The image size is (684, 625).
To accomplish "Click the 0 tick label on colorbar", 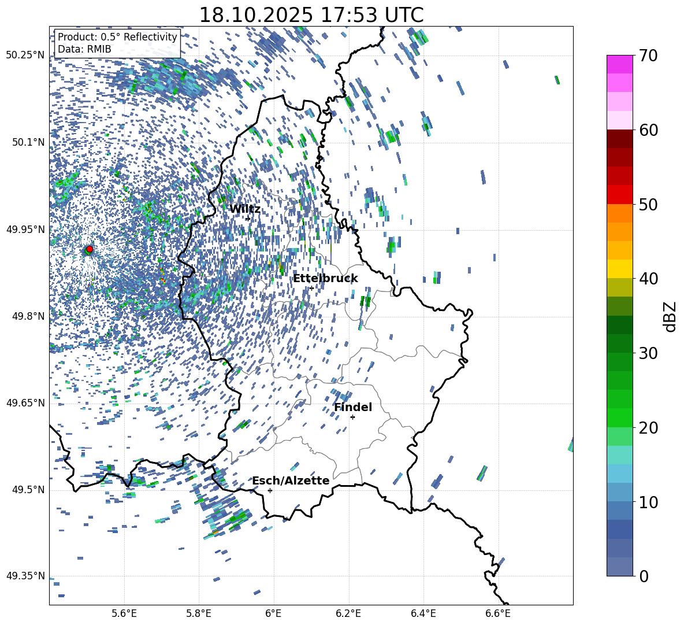I will pos(644,576).
